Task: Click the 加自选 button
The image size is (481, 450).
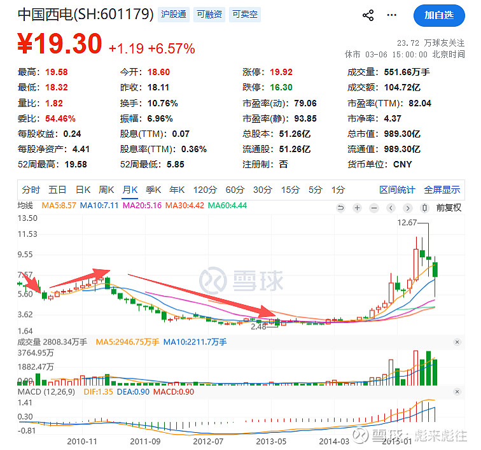Action: pyautogui.click(x=439, y=15)
